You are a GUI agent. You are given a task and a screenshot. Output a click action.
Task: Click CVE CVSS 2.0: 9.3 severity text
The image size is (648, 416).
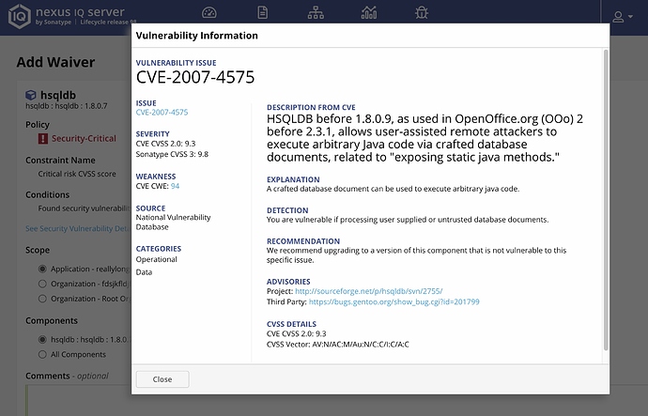pyautogui.click(x=165, y=144)
